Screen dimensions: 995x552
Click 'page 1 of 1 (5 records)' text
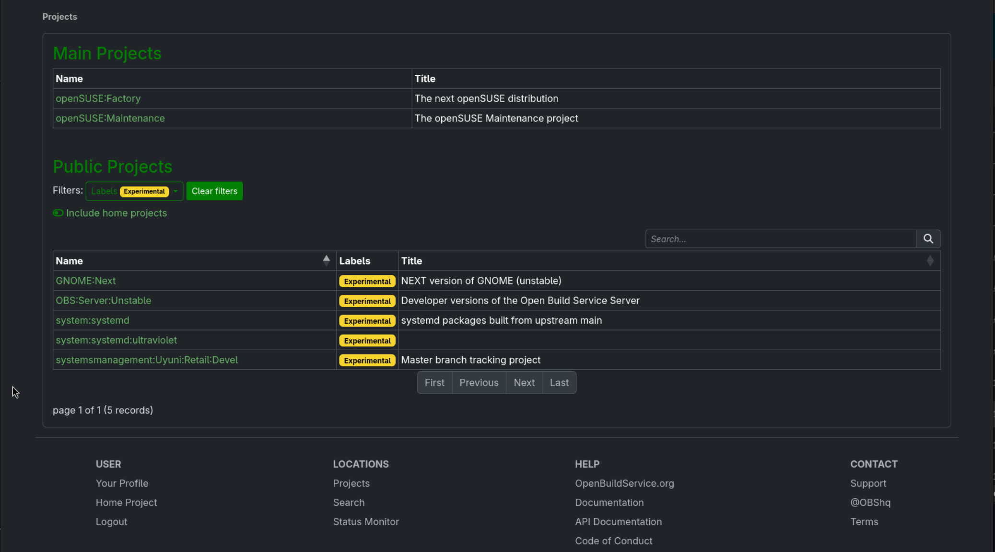103,410
